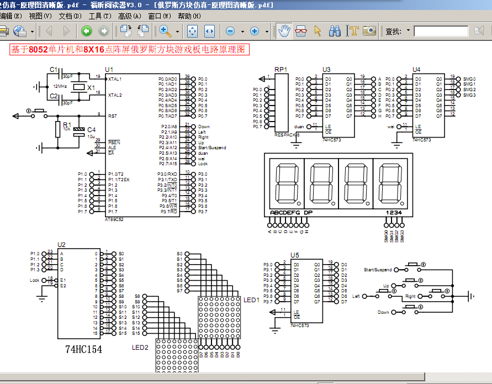Open the 工具(T) menu

100,16
